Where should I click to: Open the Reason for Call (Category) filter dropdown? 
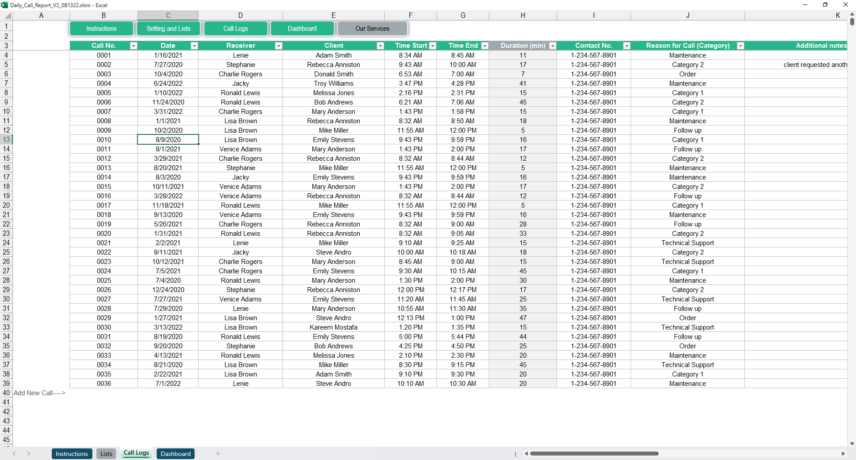(x=740, y=46)
